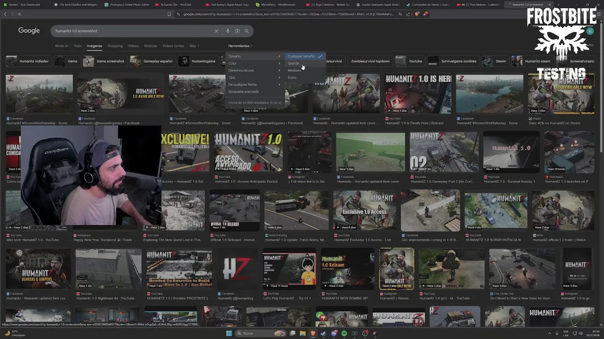
Task: Choose the 'Grande' size filter
Action: tap(305, 63)
